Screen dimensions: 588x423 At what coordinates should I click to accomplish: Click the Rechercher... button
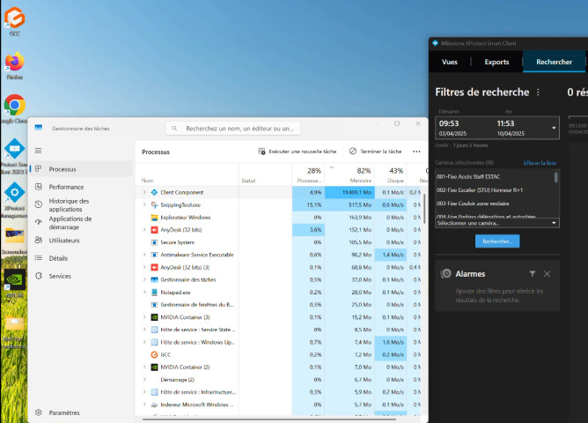click(x=497, y=241)
